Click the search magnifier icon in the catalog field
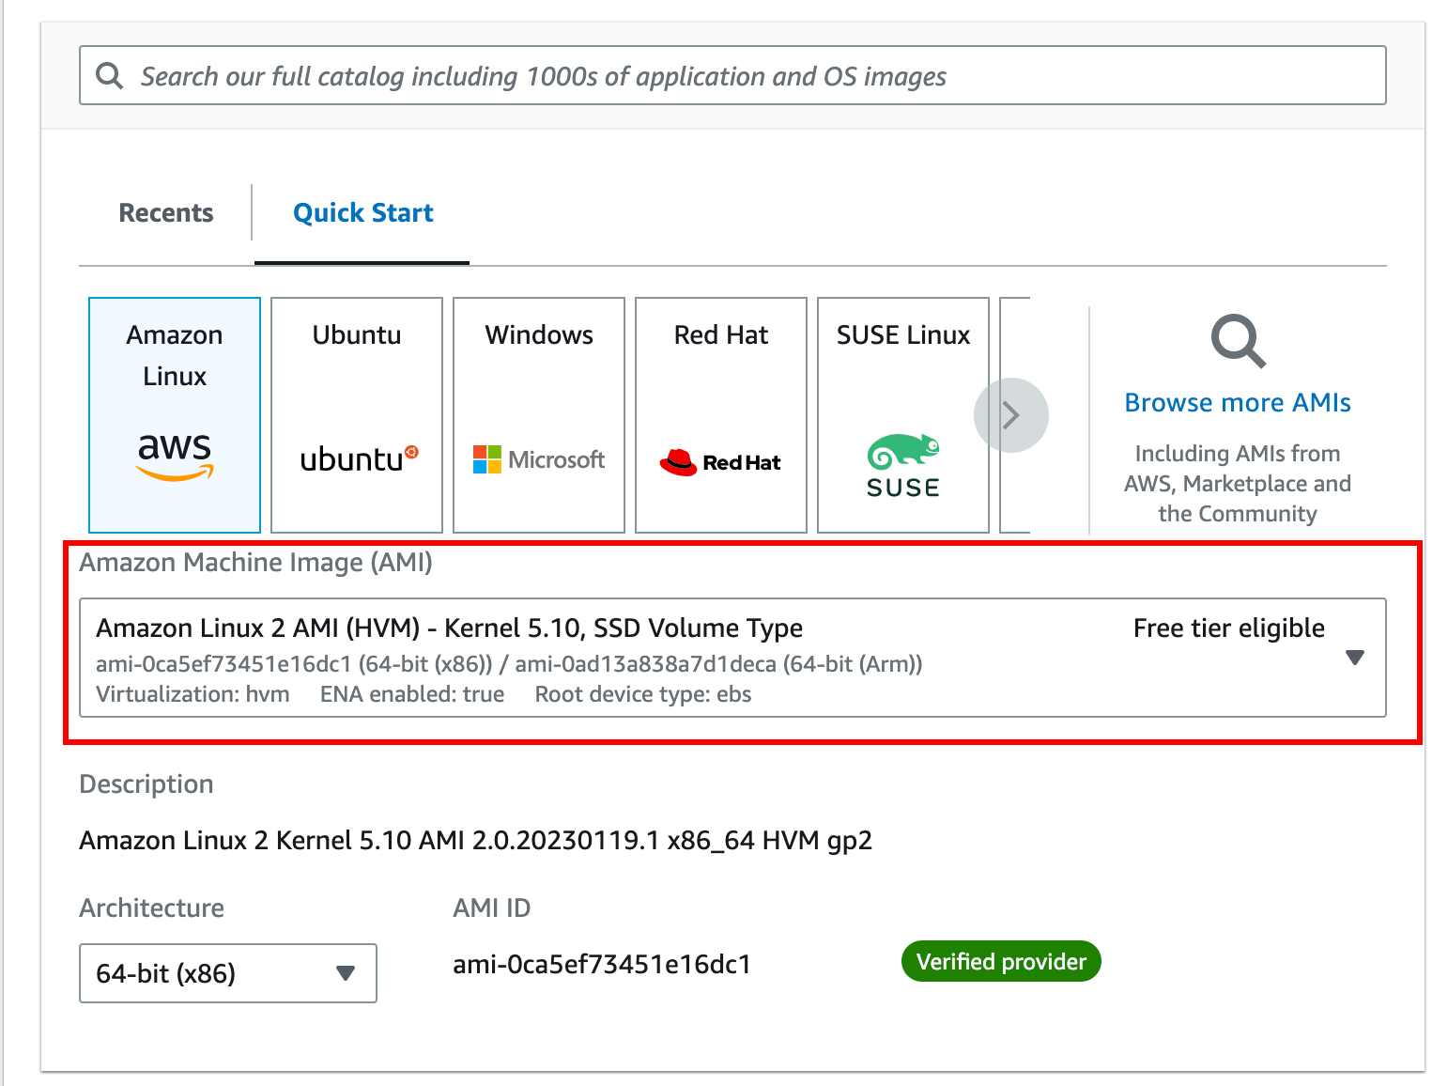1448x1086 pixels. pyautogui.click(x=110, y=76)
